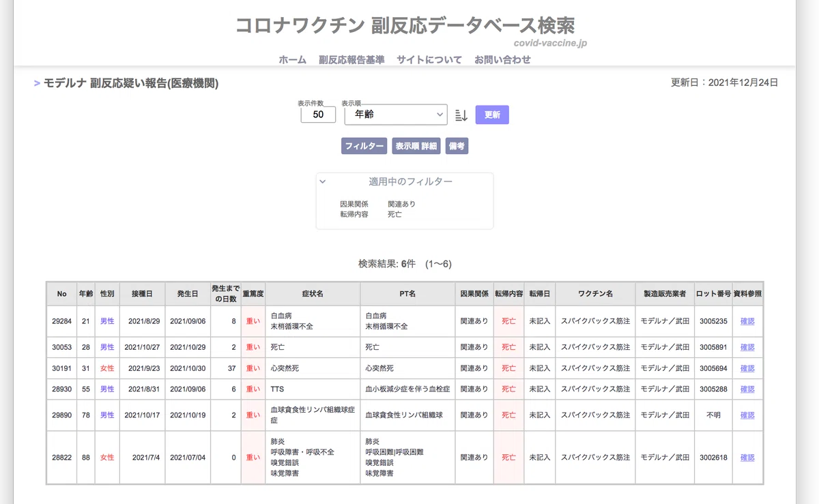819x504 pixels.
Task: Click the filter value 関連あり in the filter panel
Action: click(x=401, y=204)
